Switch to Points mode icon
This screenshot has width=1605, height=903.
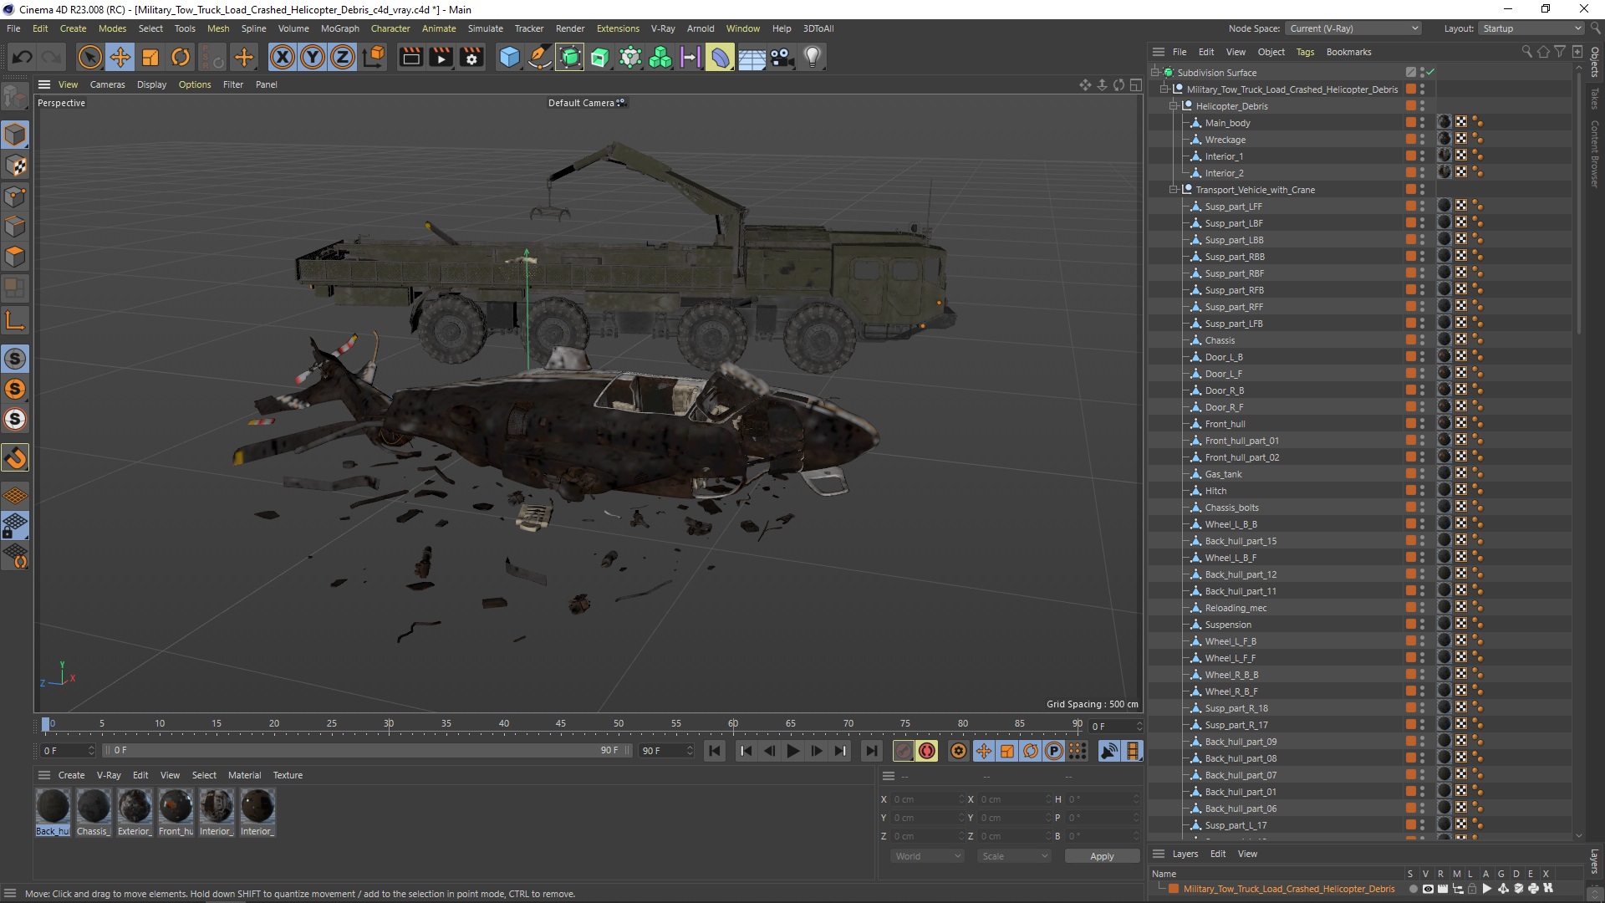coord(15,196)
